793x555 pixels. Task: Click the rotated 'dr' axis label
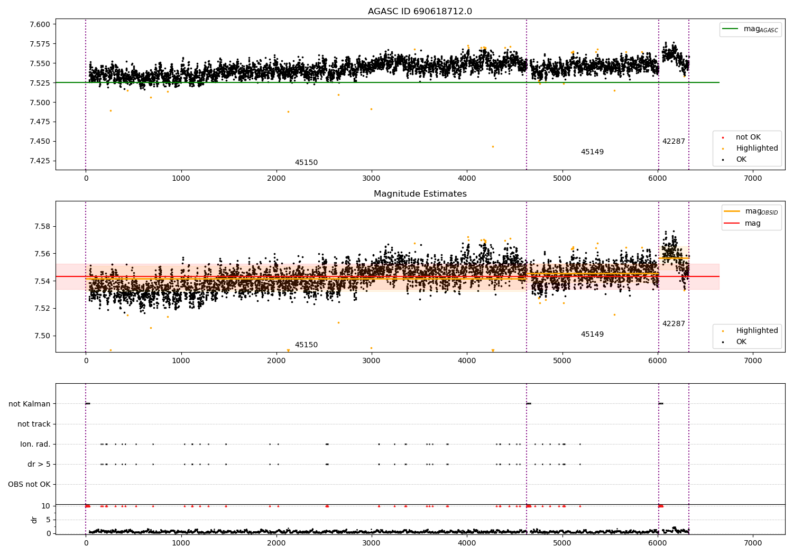(x=34, y=520)
